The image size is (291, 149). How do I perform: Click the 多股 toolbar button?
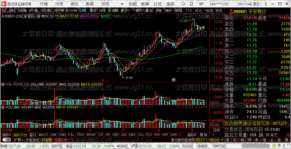coord(159,11)
